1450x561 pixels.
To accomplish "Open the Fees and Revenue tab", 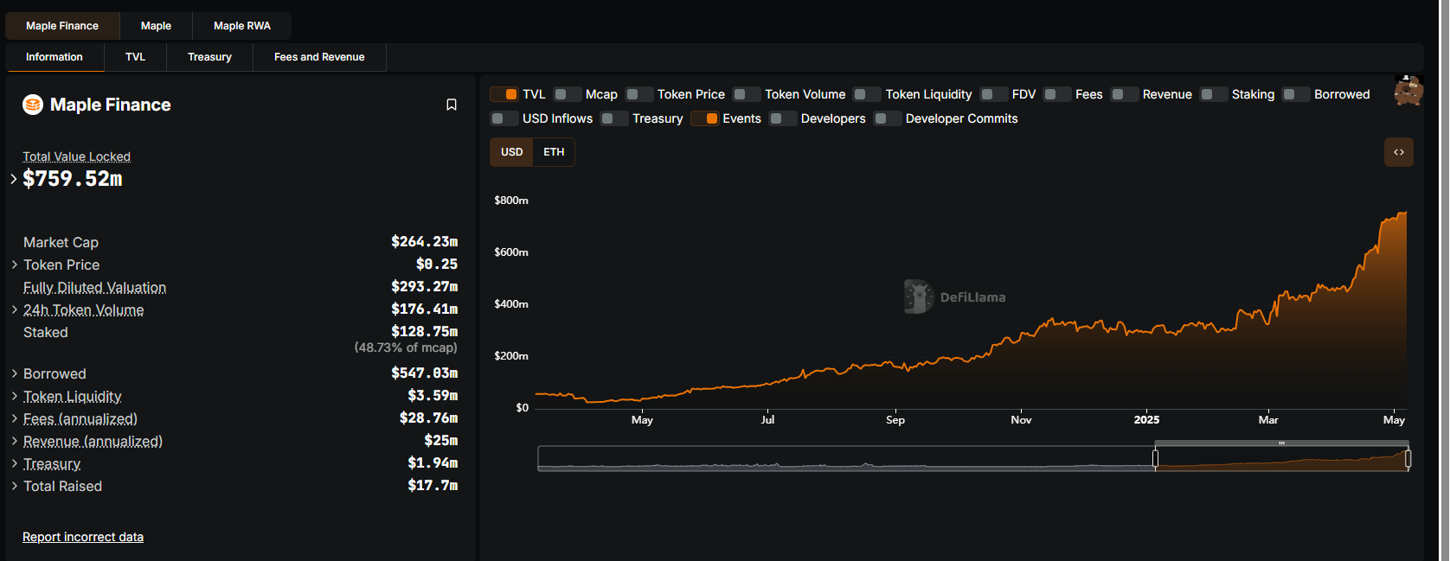I will (x=319, y=57).
